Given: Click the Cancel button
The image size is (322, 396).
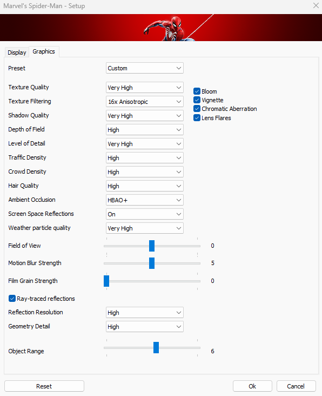Looking at the screenshot, I should [x=296, y=386].
